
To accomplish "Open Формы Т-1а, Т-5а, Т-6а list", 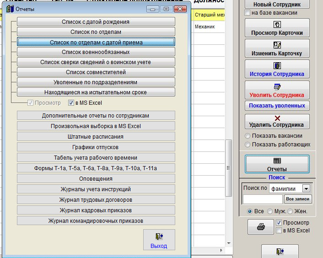I will coord(96,168).
